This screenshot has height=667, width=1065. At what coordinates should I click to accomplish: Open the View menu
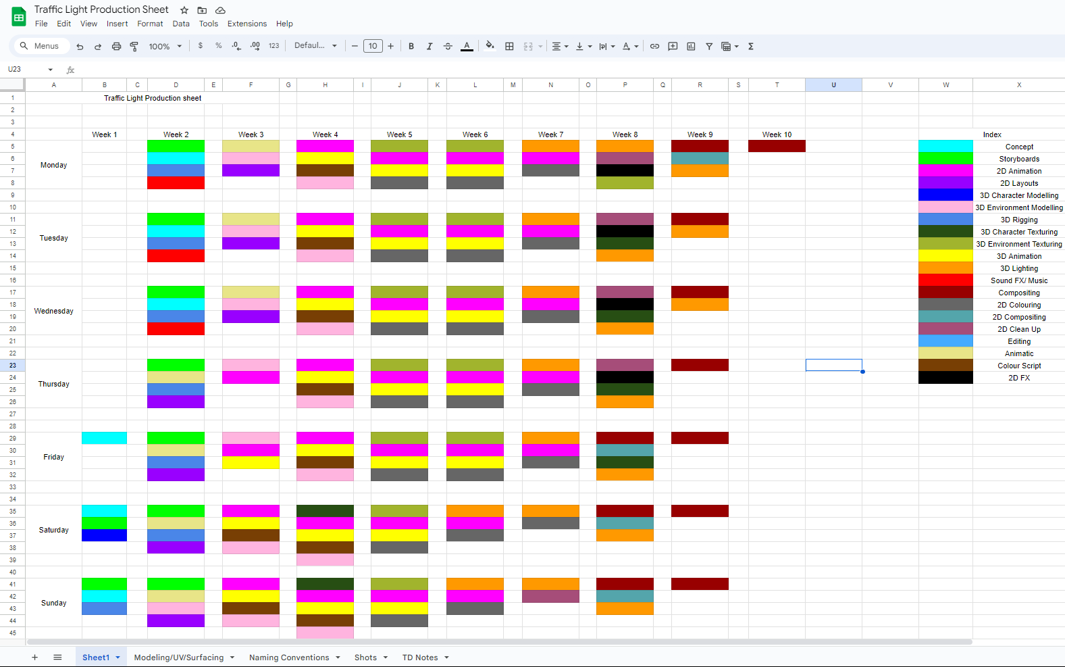tap(88, 24)
